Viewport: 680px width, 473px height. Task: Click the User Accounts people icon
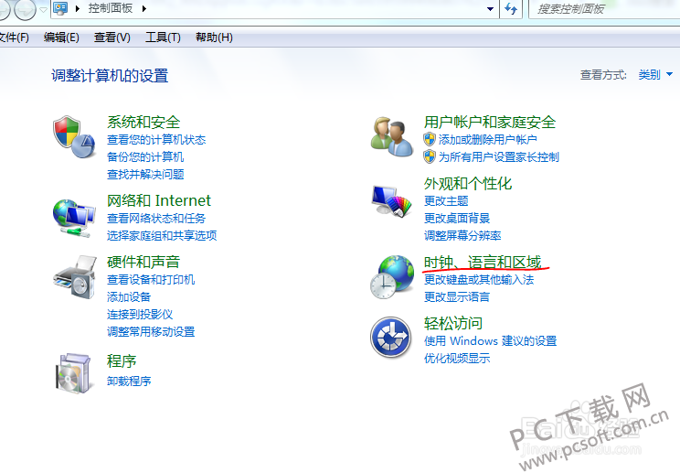[x=392, y=137]
